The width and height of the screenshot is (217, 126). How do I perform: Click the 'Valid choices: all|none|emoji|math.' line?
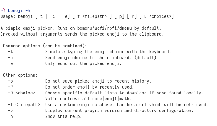tap(88, 99)
